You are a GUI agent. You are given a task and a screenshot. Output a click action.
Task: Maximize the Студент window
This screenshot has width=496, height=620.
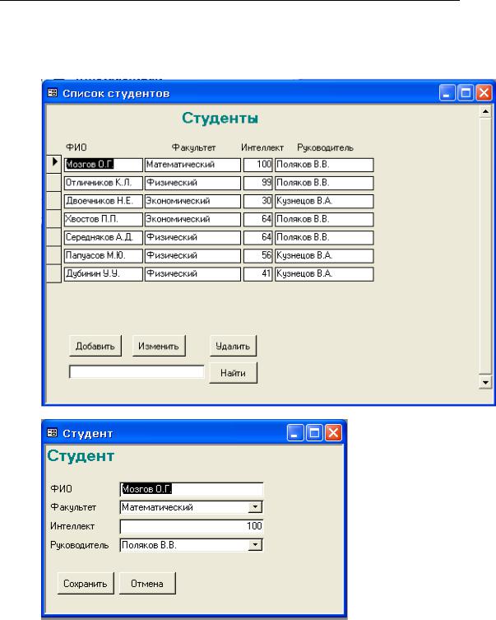[x=314, y=433]
